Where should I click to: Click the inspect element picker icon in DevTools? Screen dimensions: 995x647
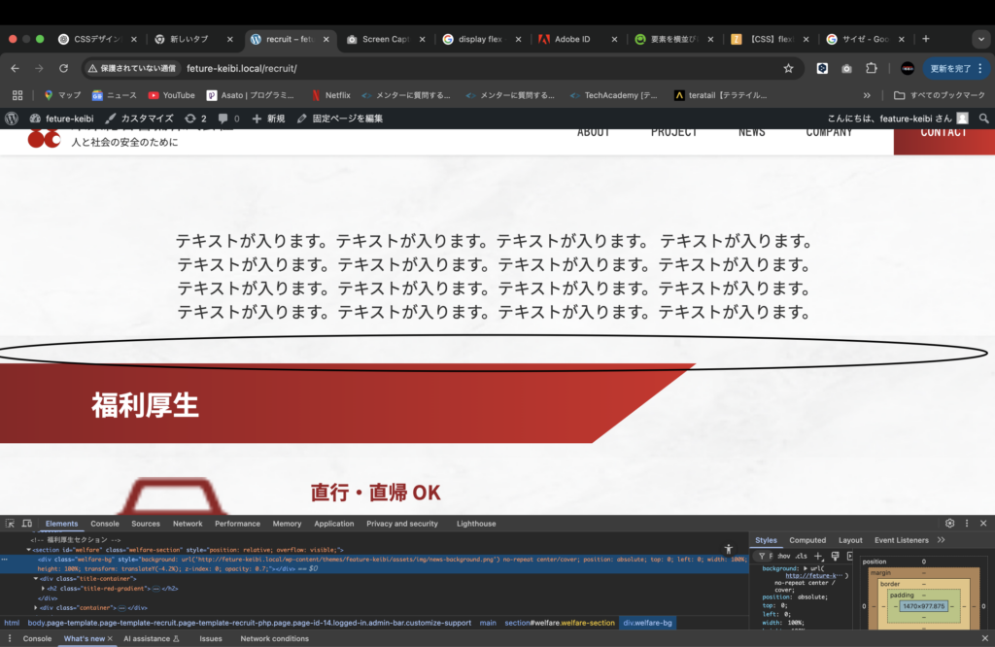[10, 524]
